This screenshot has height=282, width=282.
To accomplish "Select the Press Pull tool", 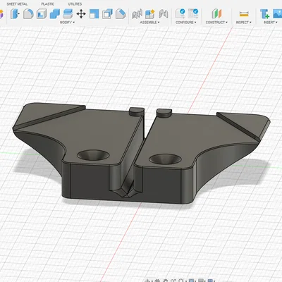I will click(x=15, y=13).
